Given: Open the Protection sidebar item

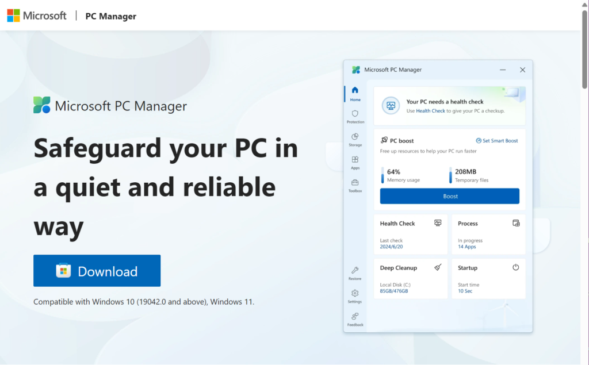Looking at the screenshot, I should (355, 117).
